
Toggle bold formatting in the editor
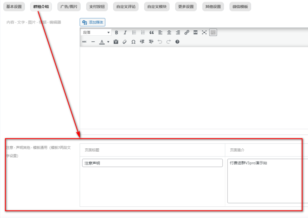[116, 32]
